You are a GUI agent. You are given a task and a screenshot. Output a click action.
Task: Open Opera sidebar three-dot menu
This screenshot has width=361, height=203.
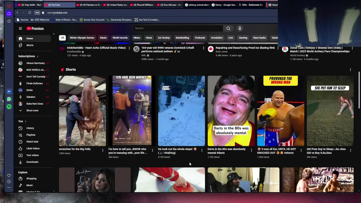point(9,187)
